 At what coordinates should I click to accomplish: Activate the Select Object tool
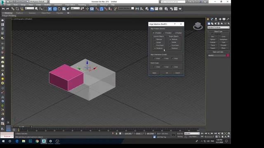tap(36, 9)
